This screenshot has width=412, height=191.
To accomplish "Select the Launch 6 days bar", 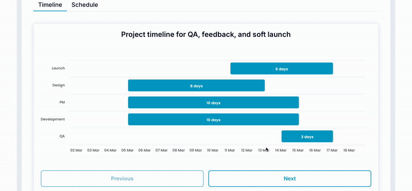I will pos(282,69).
